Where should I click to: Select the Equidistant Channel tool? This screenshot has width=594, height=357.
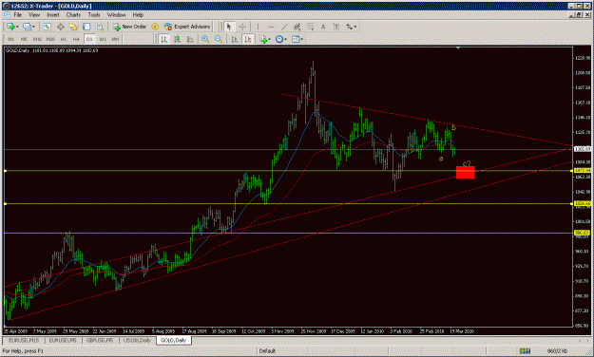coord(297,27)
